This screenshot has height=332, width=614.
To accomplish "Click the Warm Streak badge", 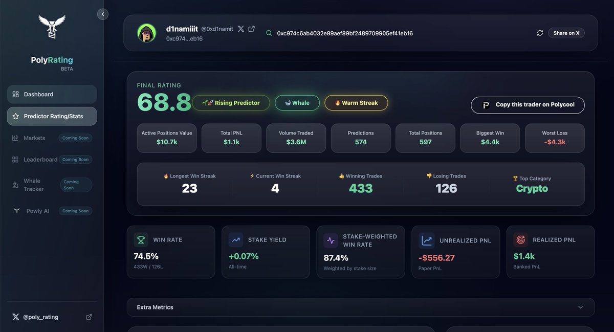I will [356, 103].
